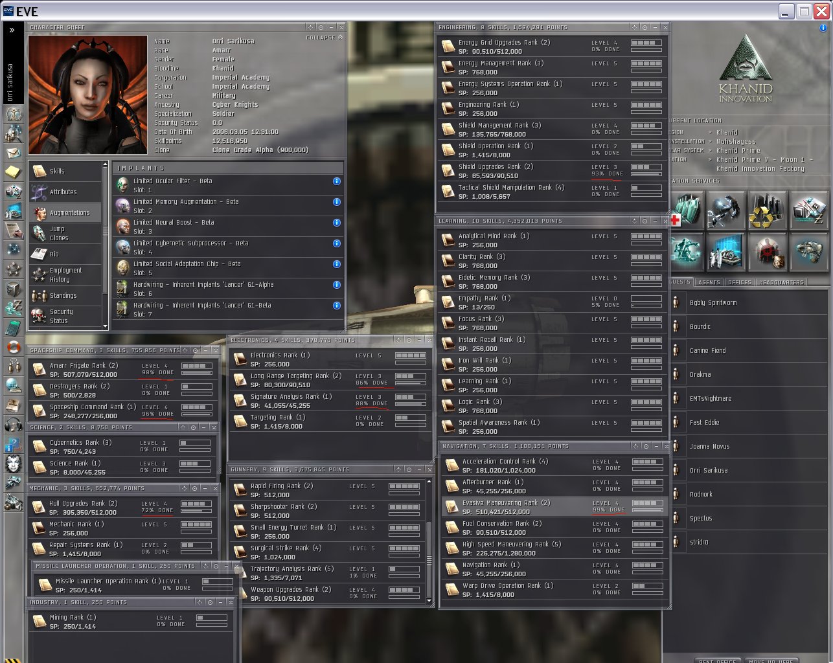833x663 pixels.
Task: Minimize the Navigation skills window
Action: 656,446
